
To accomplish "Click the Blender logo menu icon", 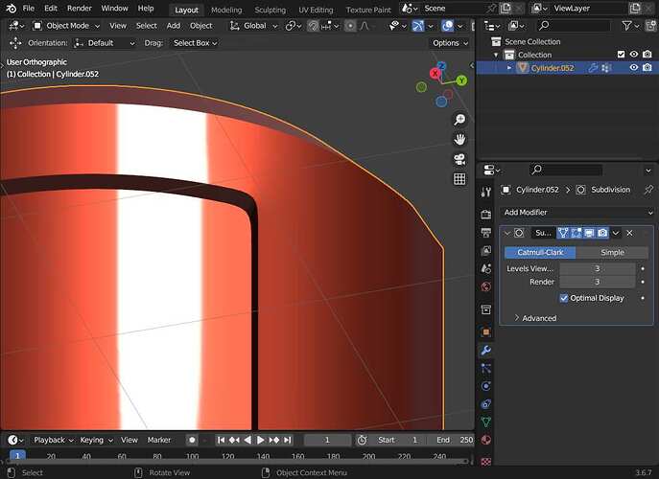I will tap(11, 9).
